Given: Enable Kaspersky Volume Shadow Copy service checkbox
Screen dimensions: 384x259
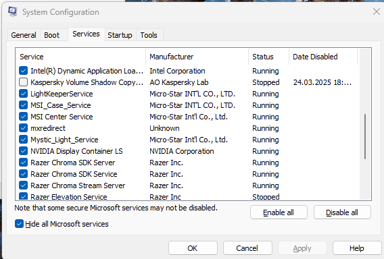Looking at the screenshot, I should 23,82.
